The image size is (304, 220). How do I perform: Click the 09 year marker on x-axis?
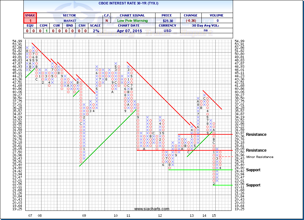point(84,216)
